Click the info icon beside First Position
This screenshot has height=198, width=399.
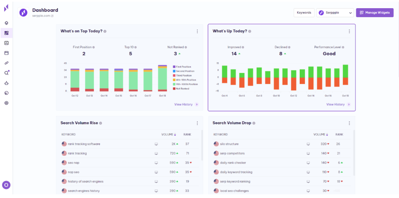[94, 47]
